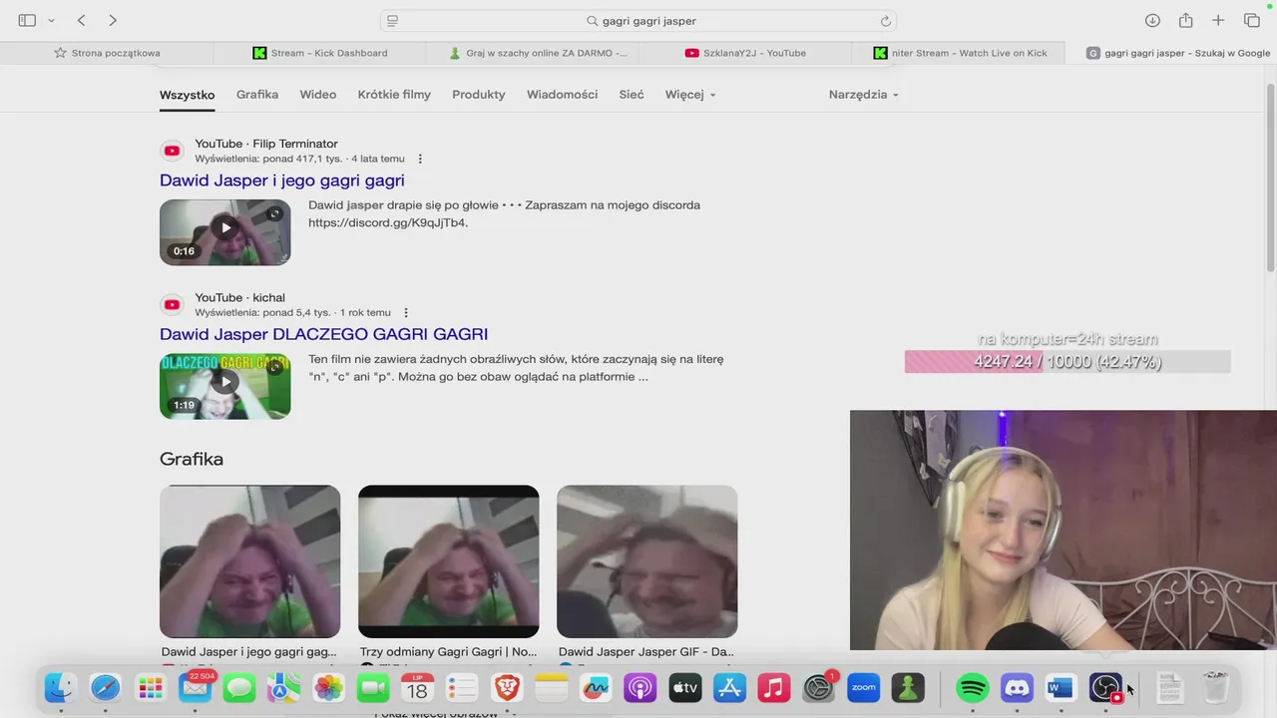Select the Wiadomości search filter
The height and width of the screenshot is (718, 1277).
[563, 95]
